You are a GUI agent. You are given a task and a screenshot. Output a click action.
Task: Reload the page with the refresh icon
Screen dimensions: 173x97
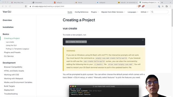click(10, 6)
